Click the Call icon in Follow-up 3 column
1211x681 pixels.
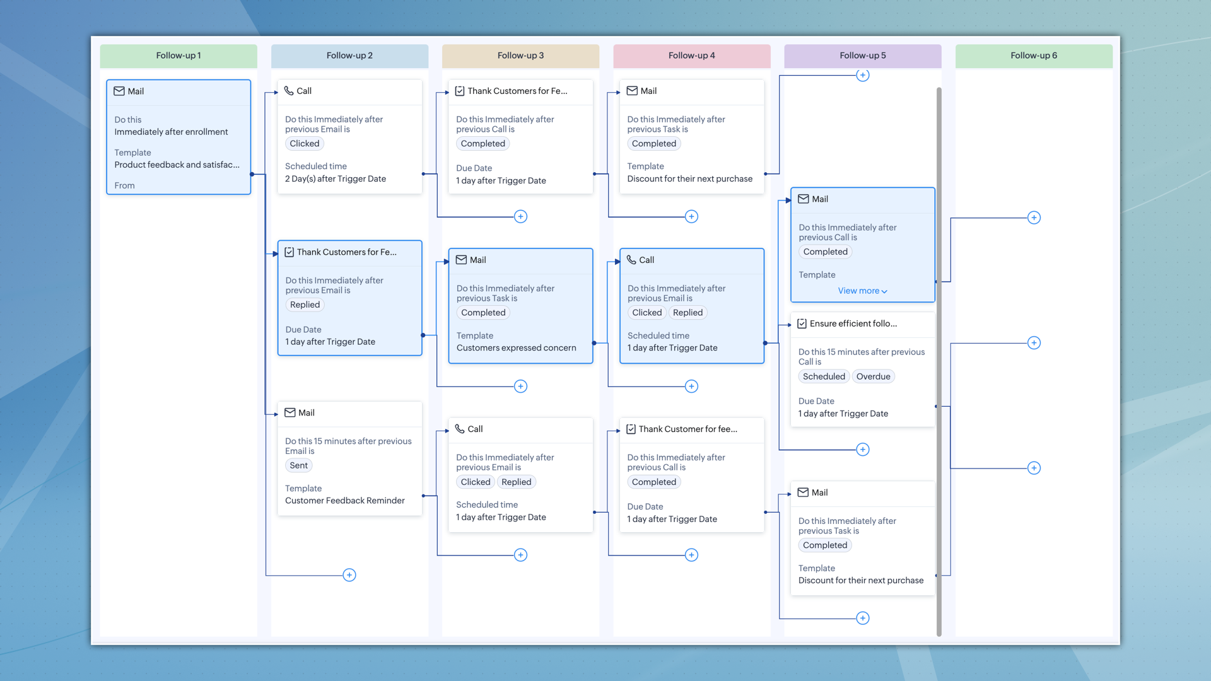click(459, 429)
